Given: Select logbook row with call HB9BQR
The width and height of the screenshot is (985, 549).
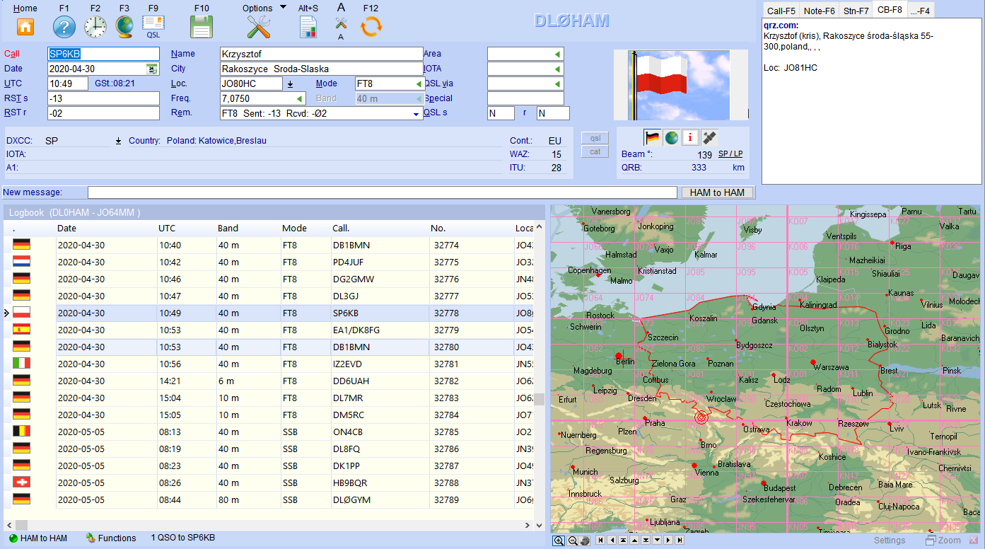Looking at the screenshot, I should tap(269, 482).
